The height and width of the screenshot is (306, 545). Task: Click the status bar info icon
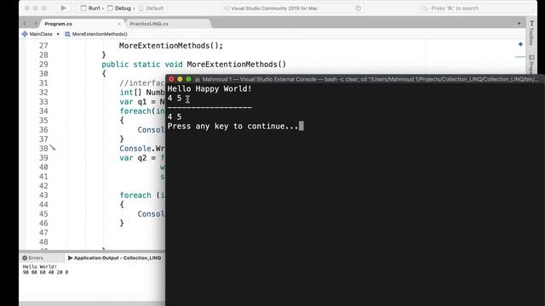[358, 8]
